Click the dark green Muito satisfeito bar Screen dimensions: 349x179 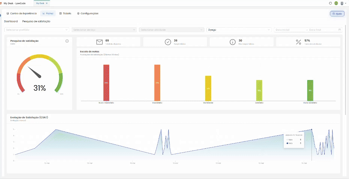coord(310,90)
